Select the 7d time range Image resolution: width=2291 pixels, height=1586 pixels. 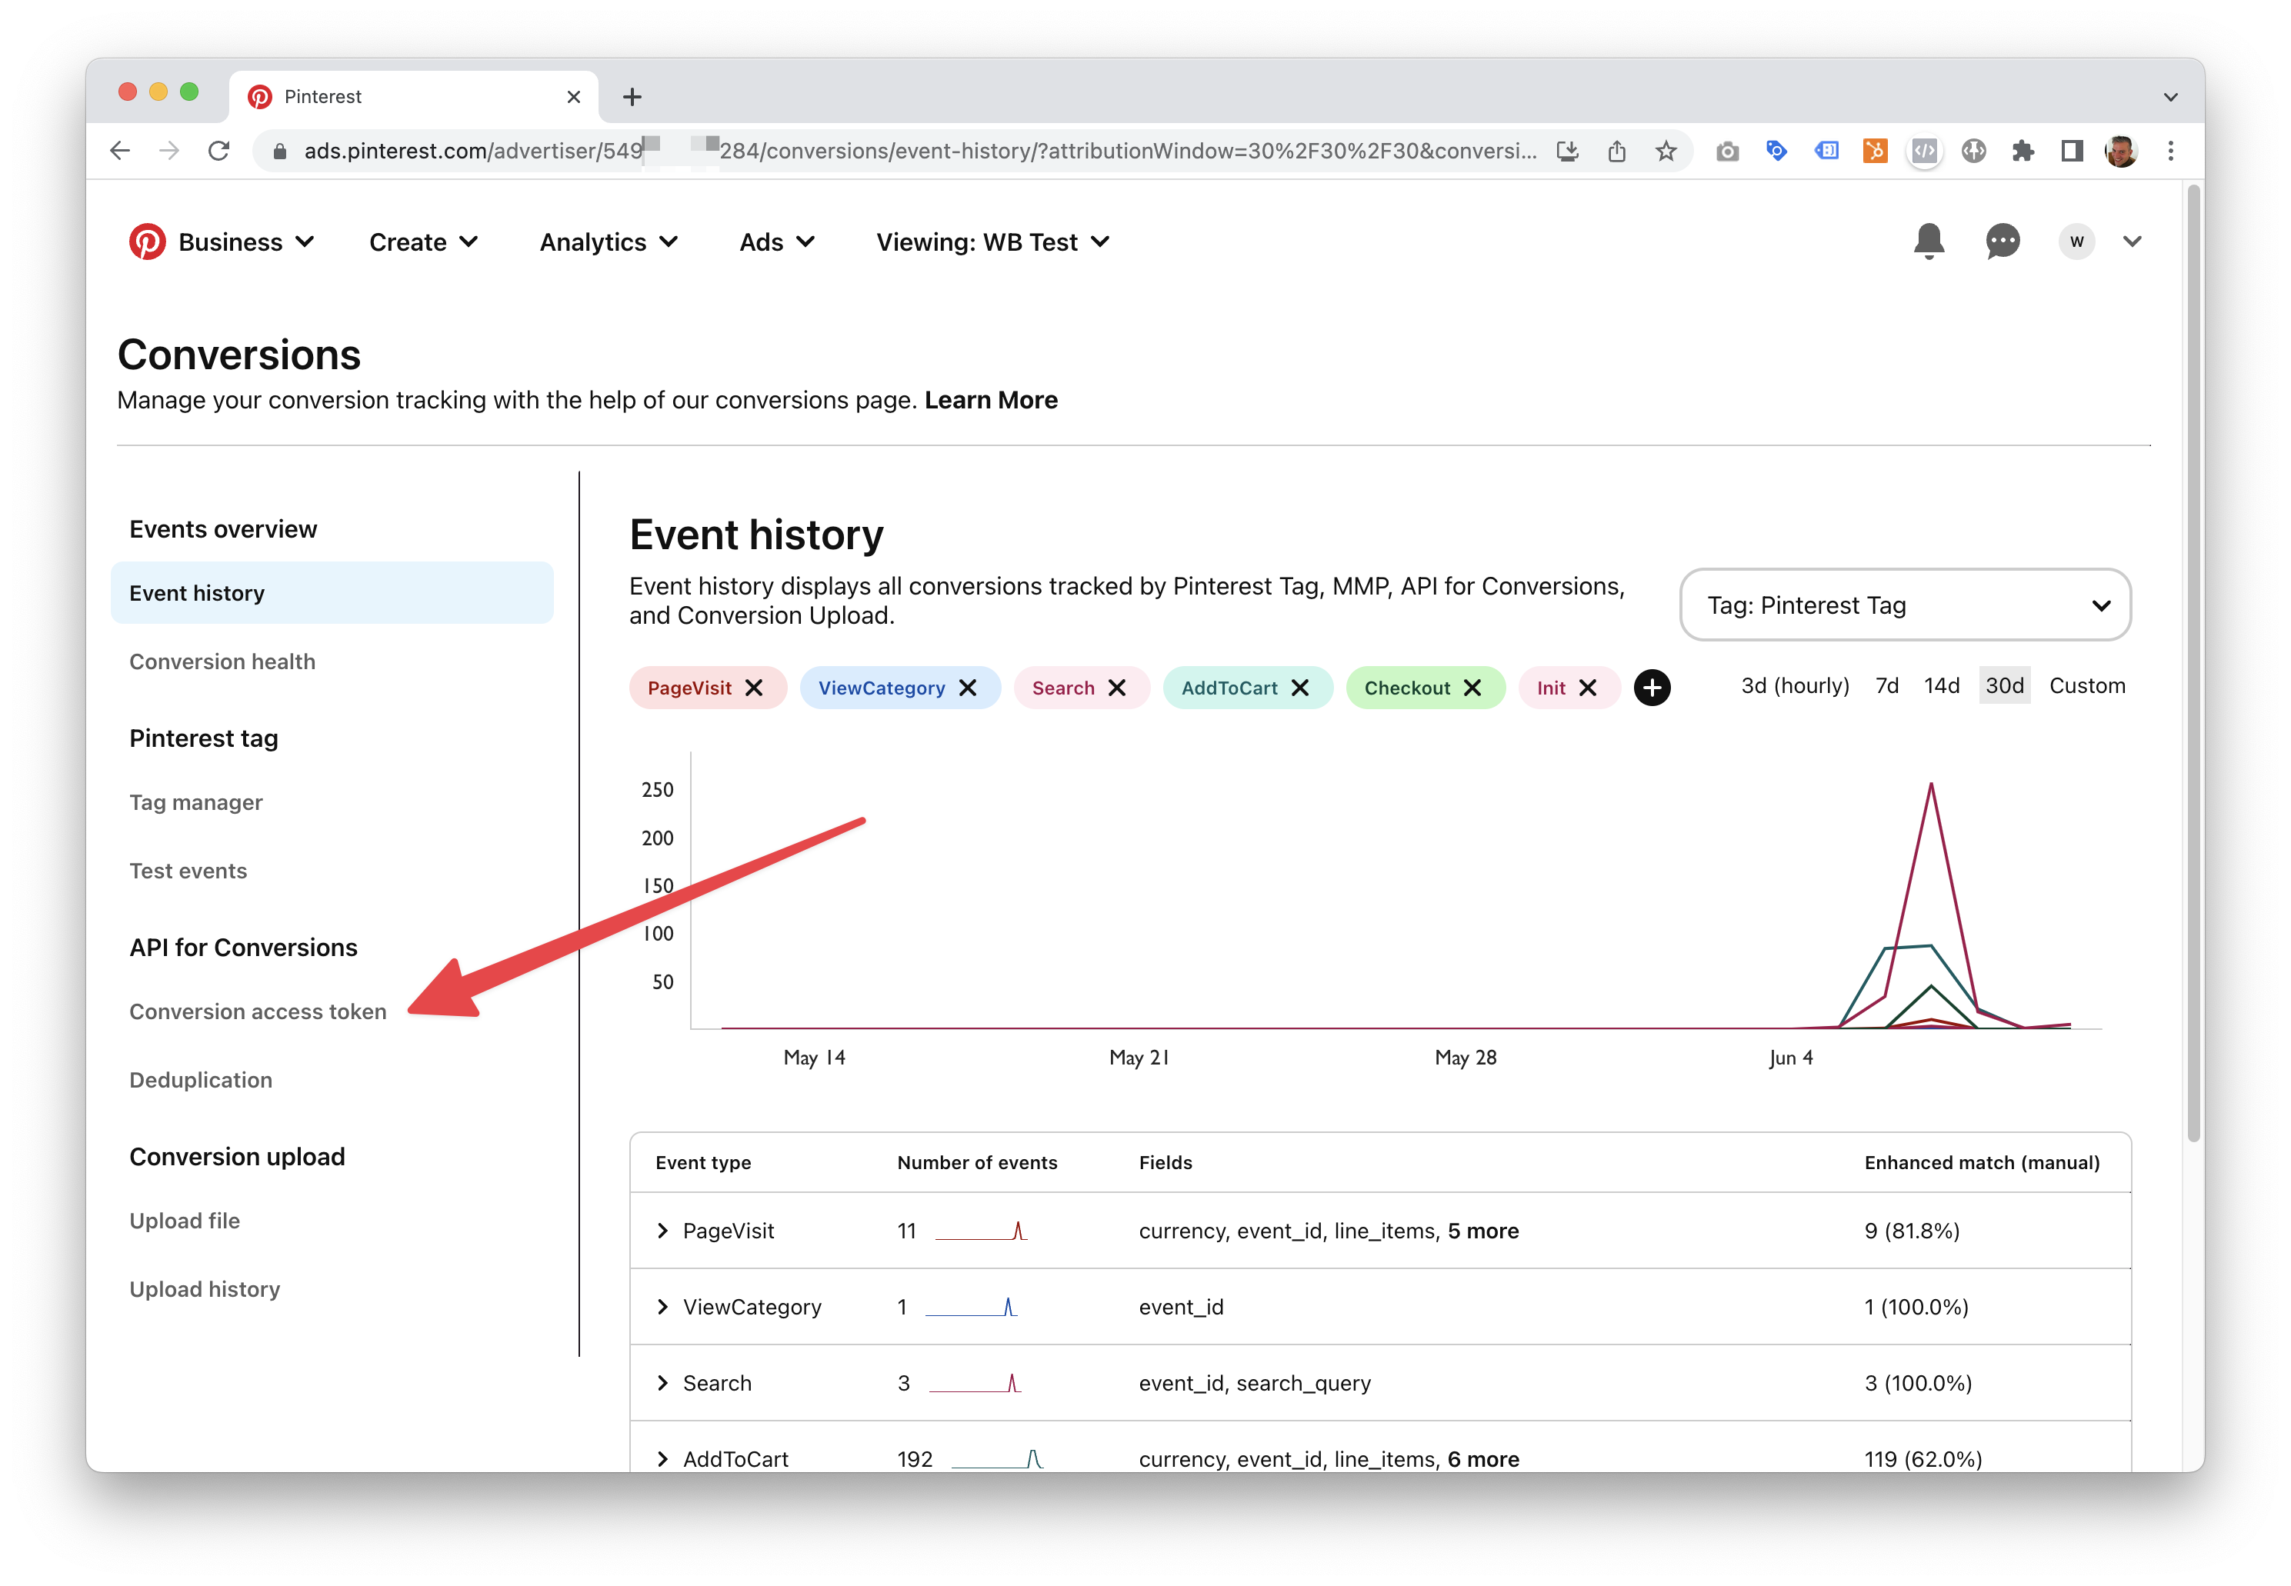(x=1886, y=685)
